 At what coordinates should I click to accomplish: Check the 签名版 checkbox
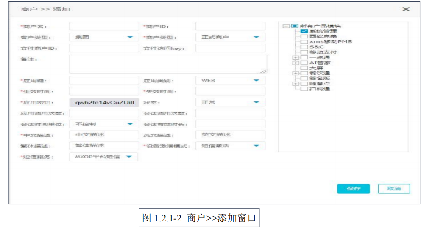[304, 79]
